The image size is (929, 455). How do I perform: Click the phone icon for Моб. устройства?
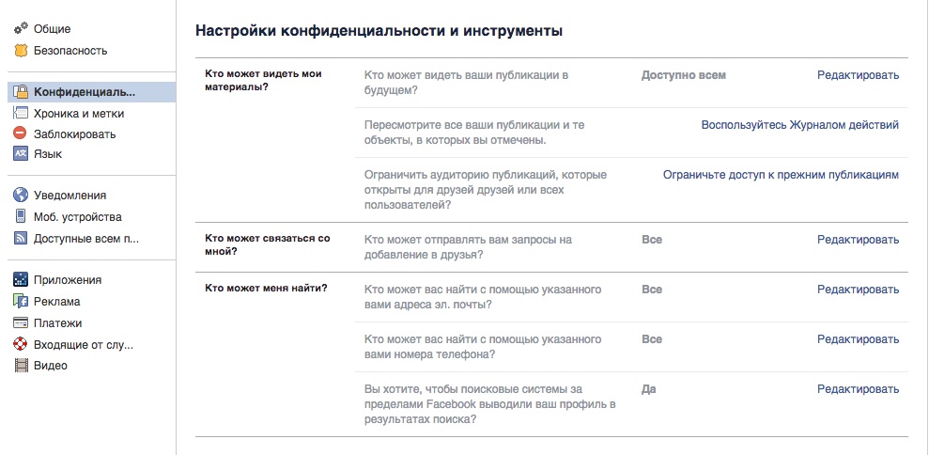point(21,216)
